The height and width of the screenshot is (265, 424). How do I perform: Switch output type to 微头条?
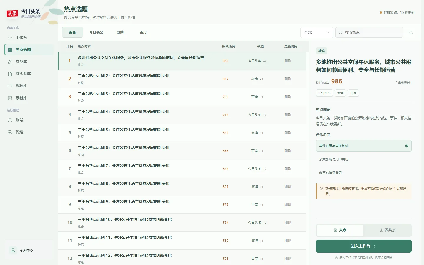pyautogui.click(x=387, y=230)
